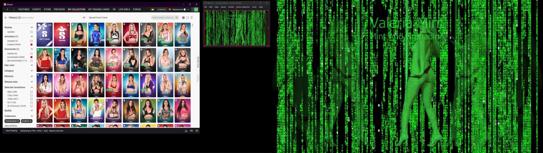
Task: Collapse the Activation (1) filter section
Action: (32, 36)
